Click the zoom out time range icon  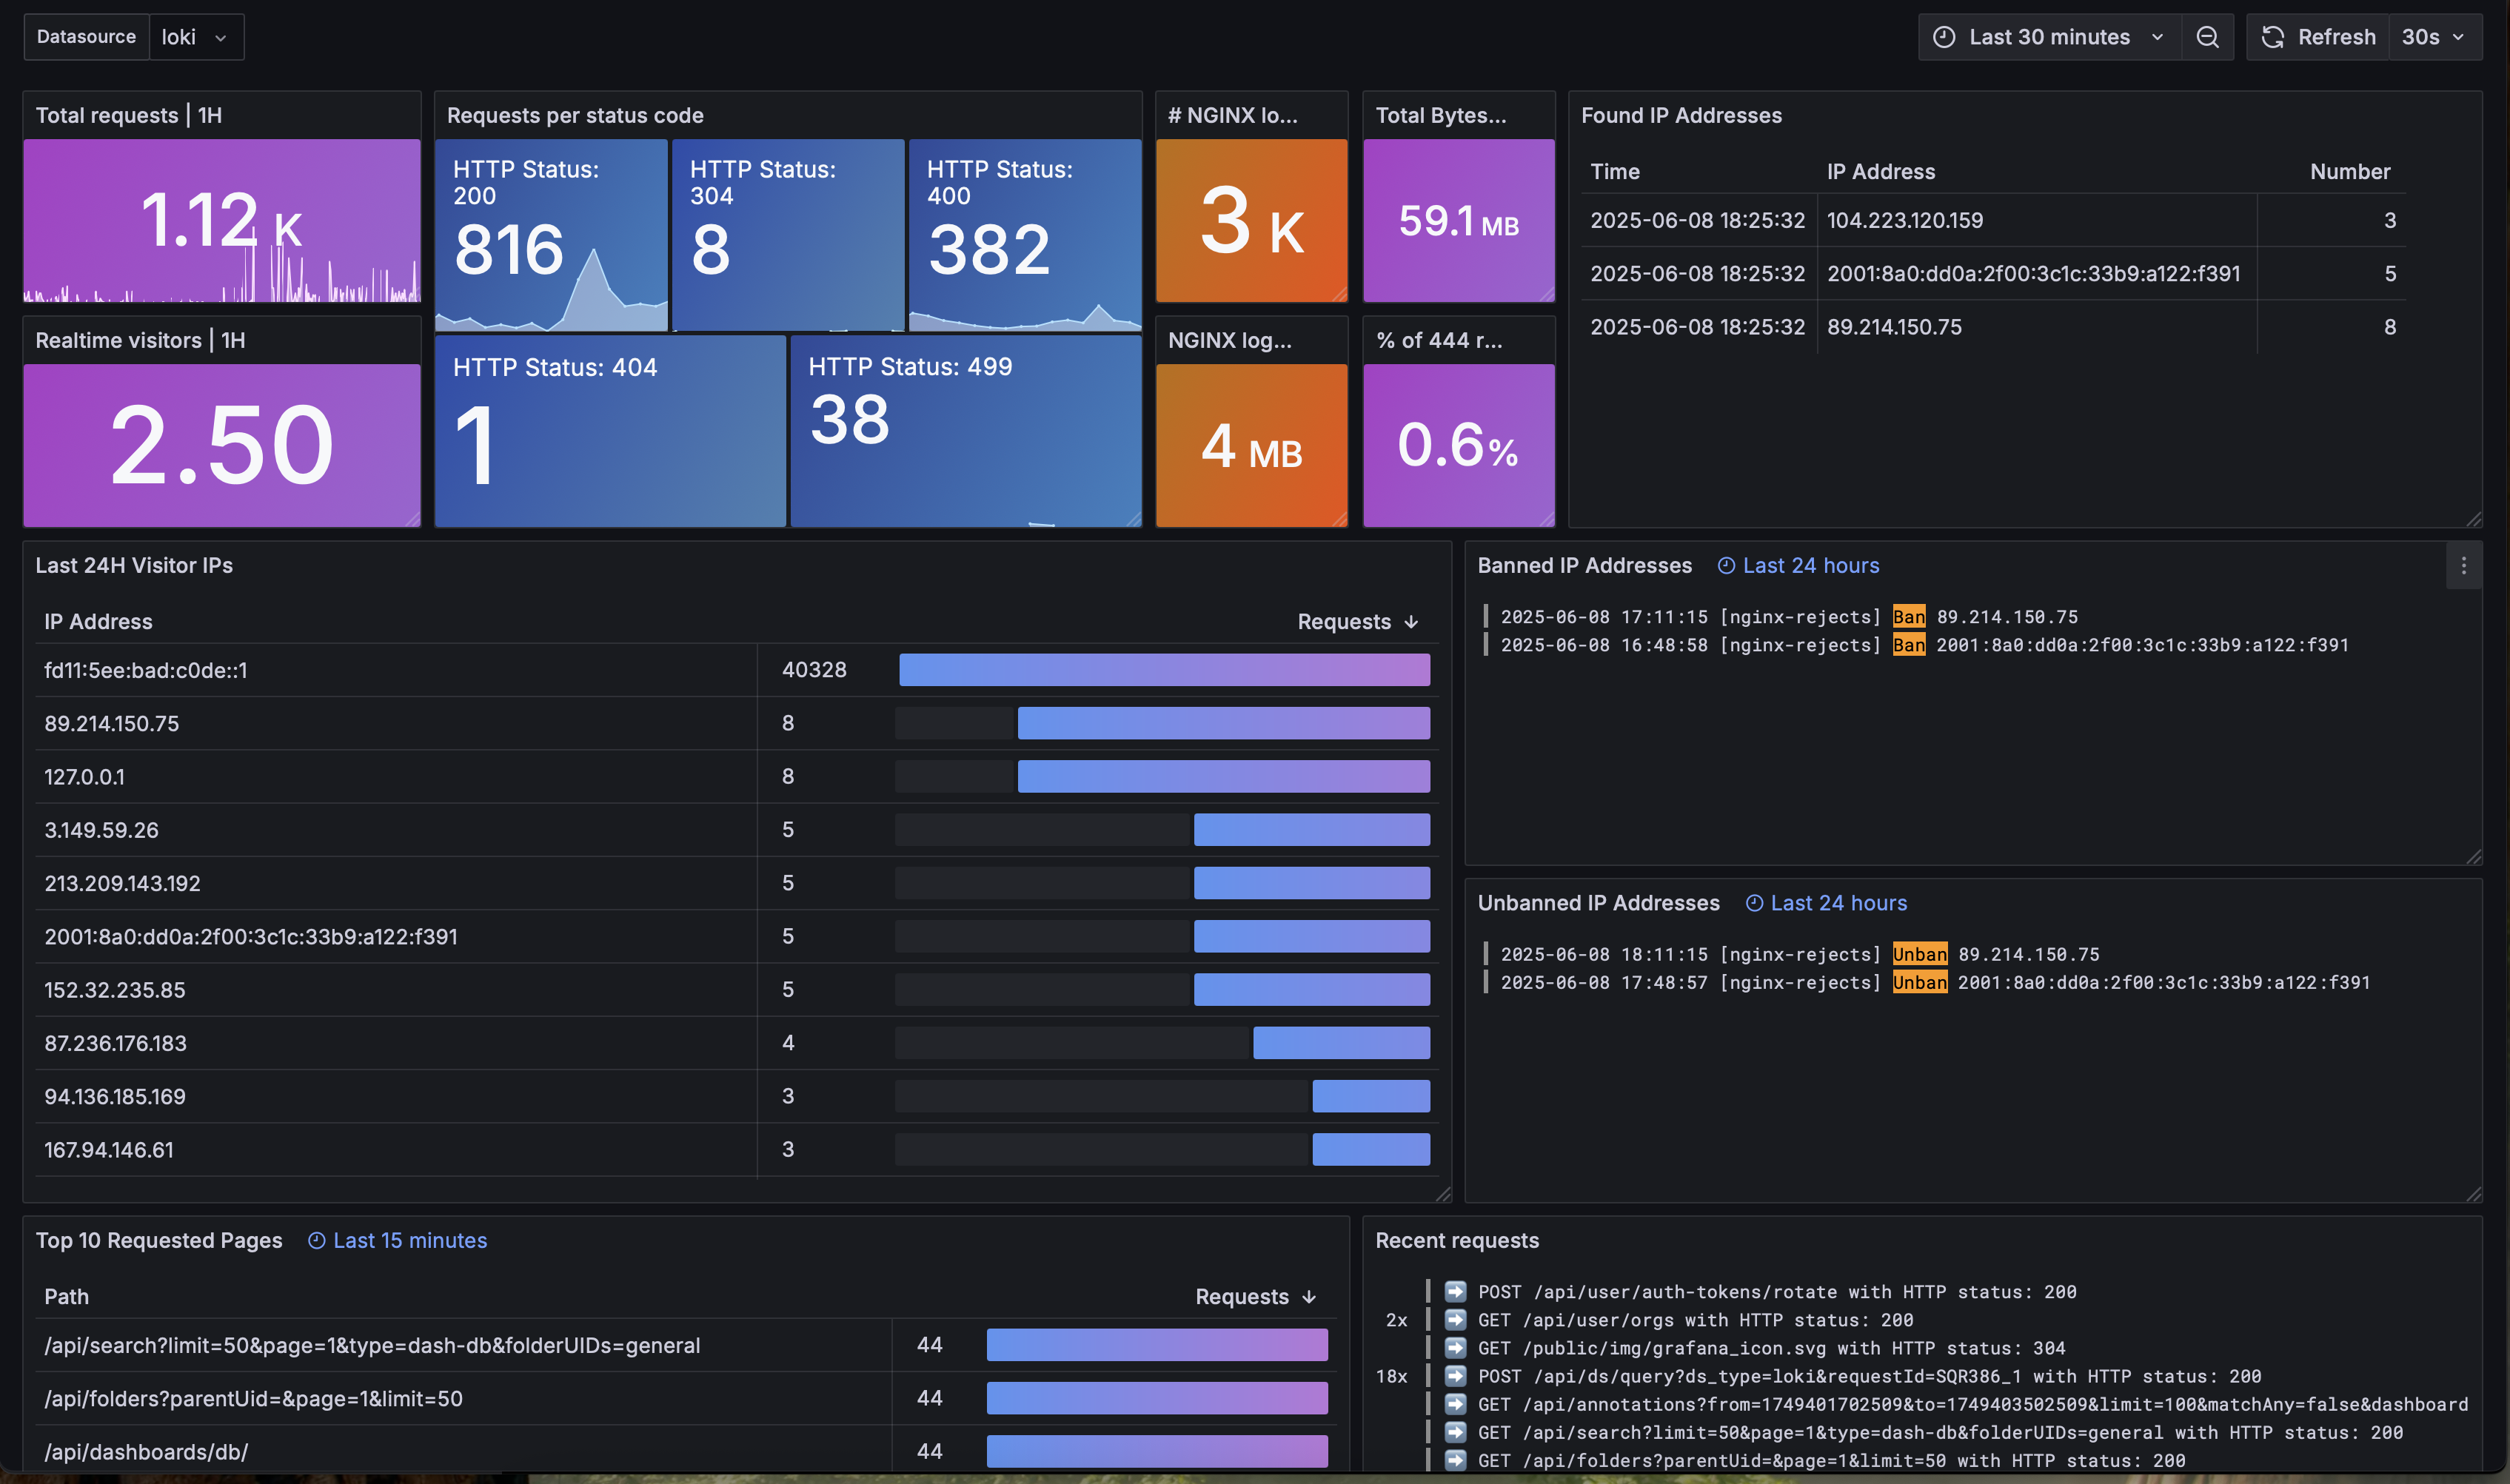pyautogui.click(x=2207, y=37)
